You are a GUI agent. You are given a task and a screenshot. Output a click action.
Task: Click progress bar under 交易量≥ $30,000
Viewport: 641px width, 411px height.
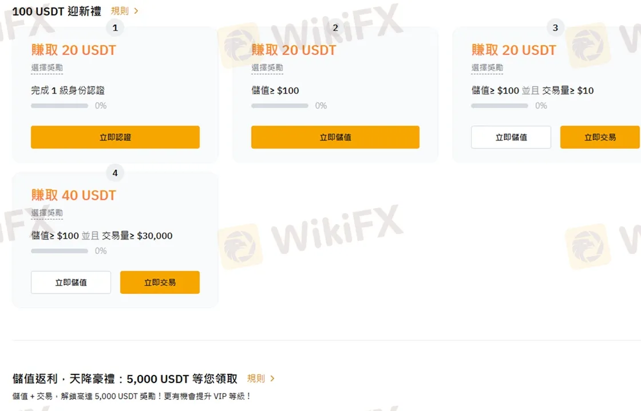[60, 251]
